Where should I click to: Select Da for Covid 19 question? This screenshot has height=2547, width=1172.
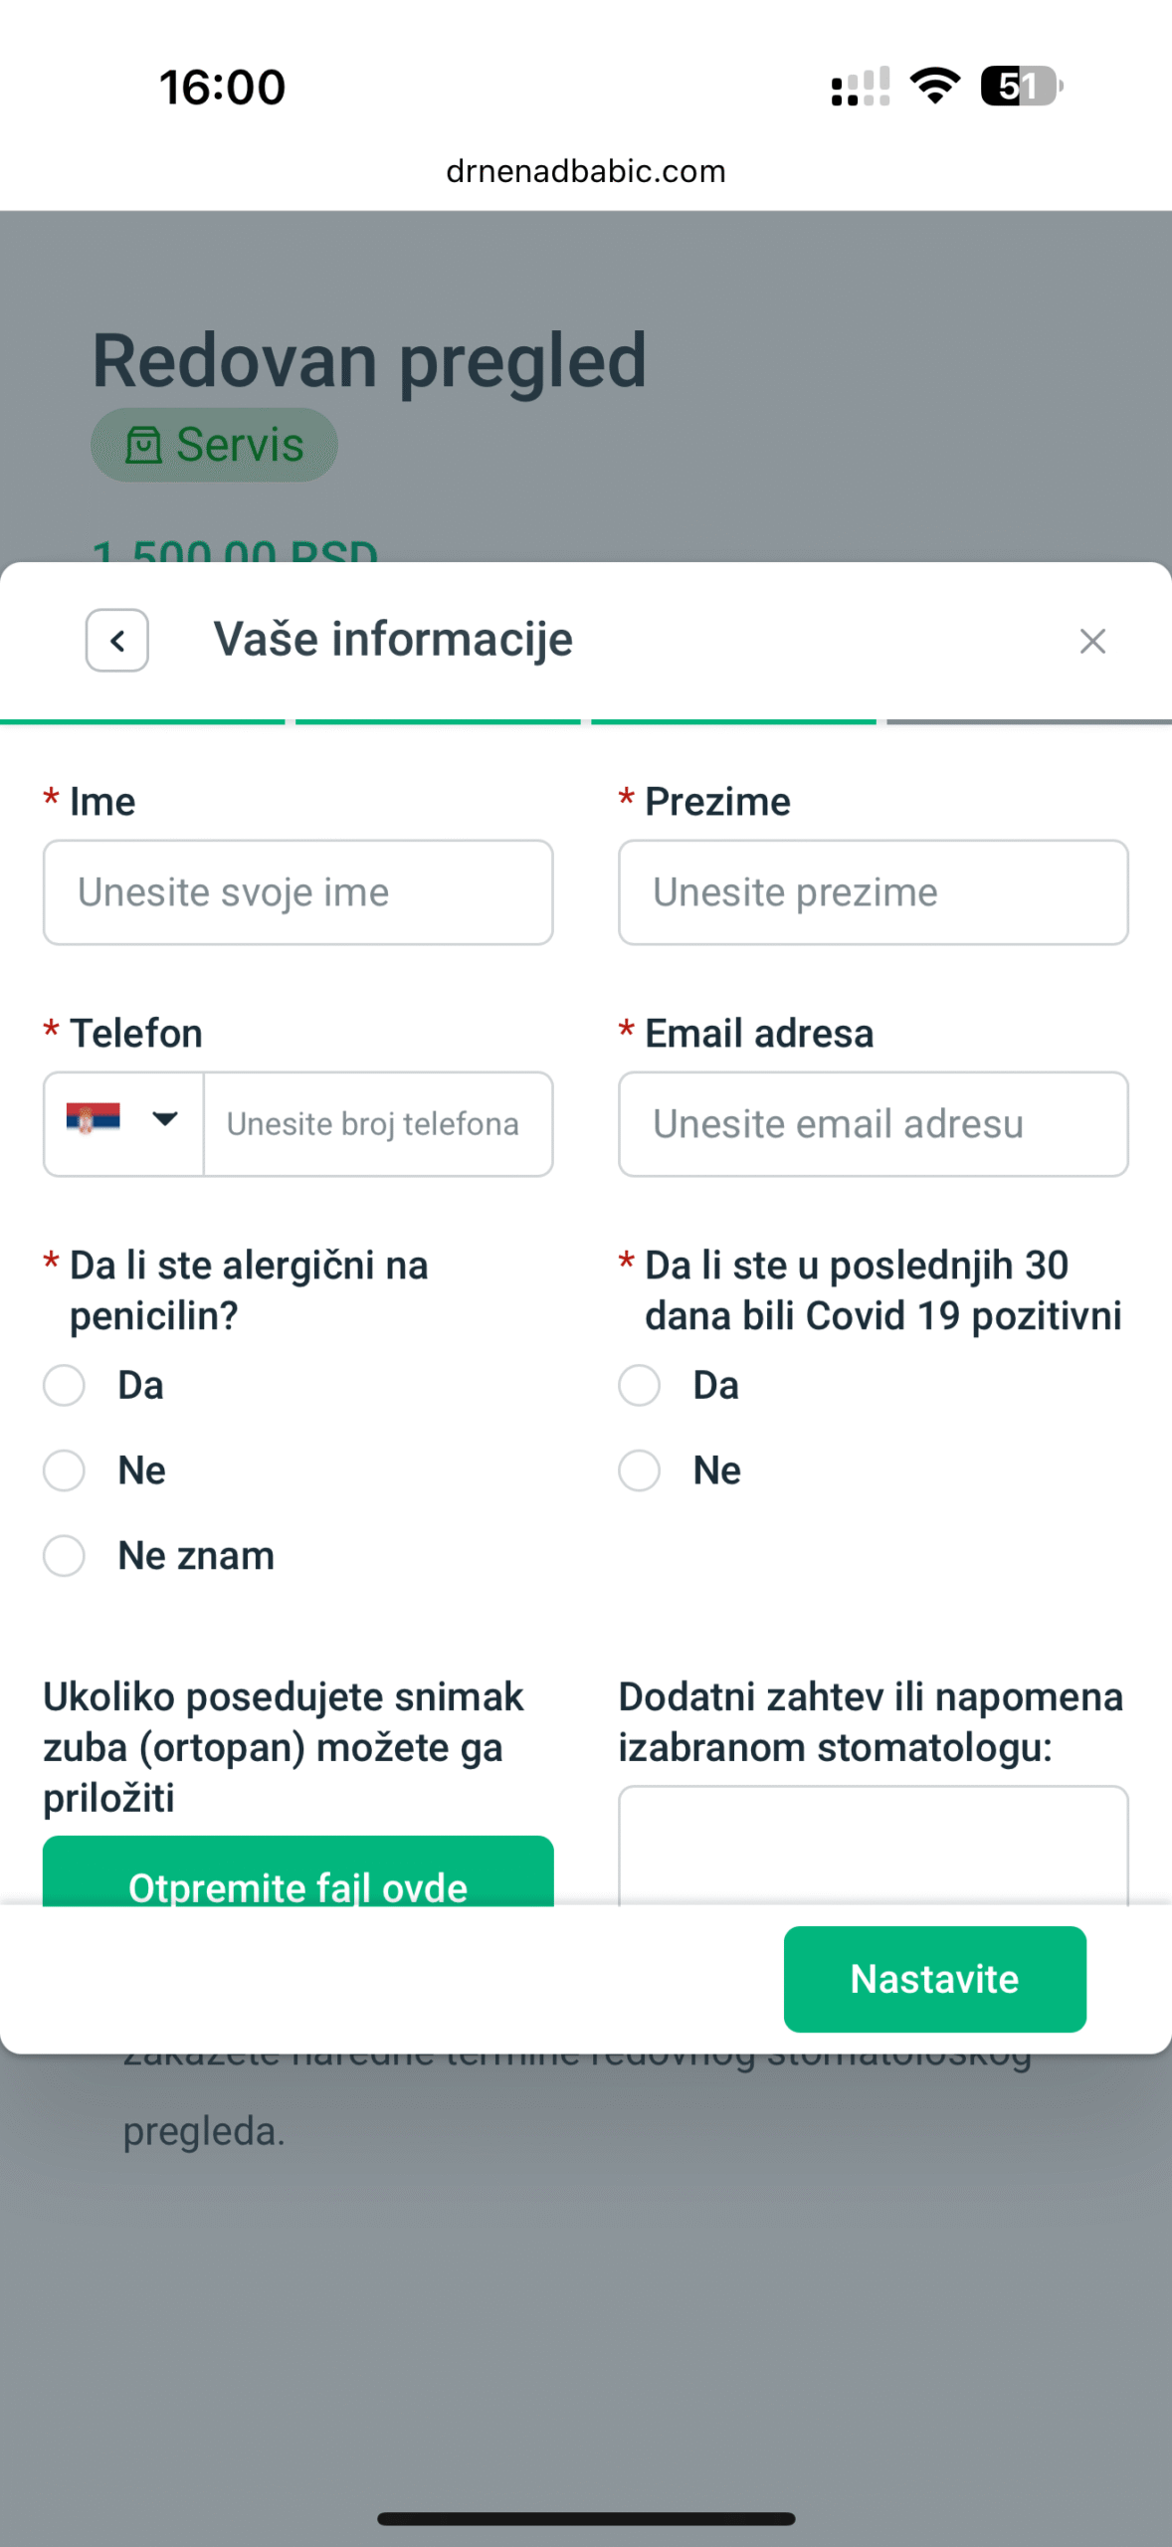[640, 1385]
